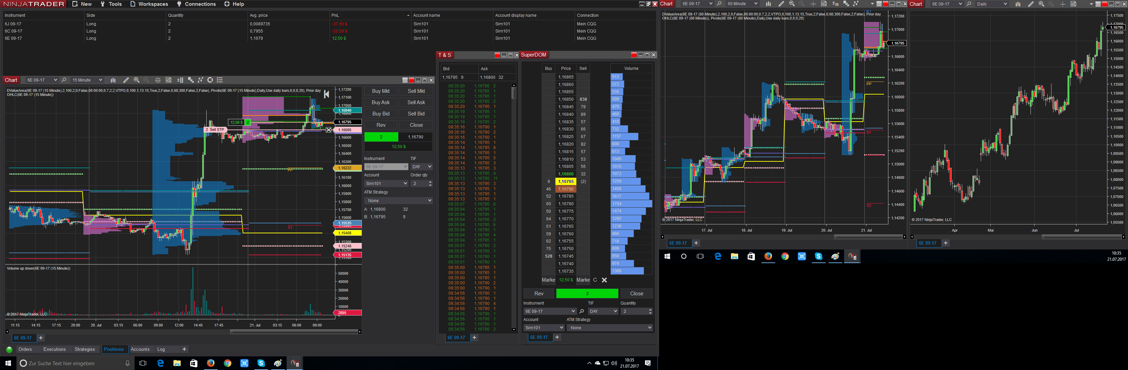Click Buy Ask in Chart Trader
The image size is (1128, 370).
(381, 102)
